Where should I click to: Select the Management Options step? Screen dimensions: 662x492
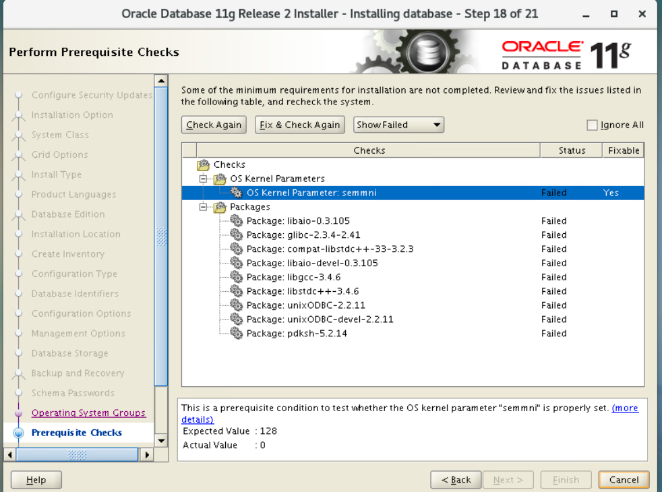(x=78, y=334)
